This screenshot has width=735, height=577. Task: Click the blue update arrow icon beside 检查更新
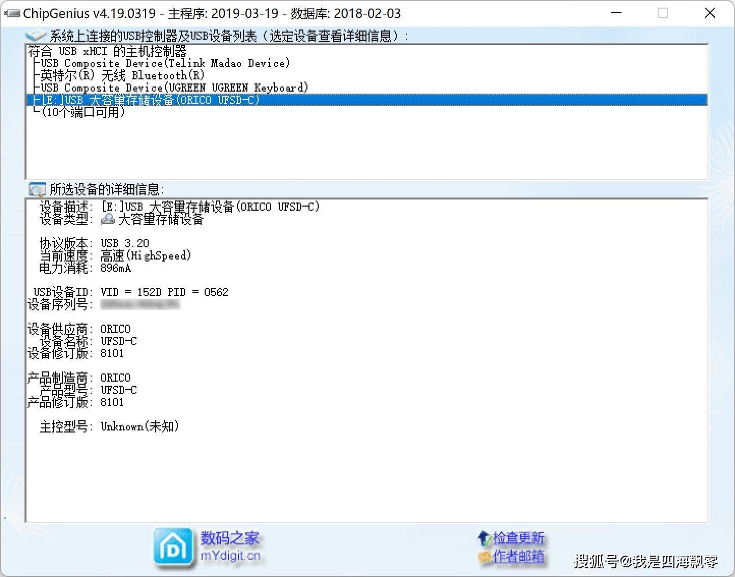click(x=484, y=538)
